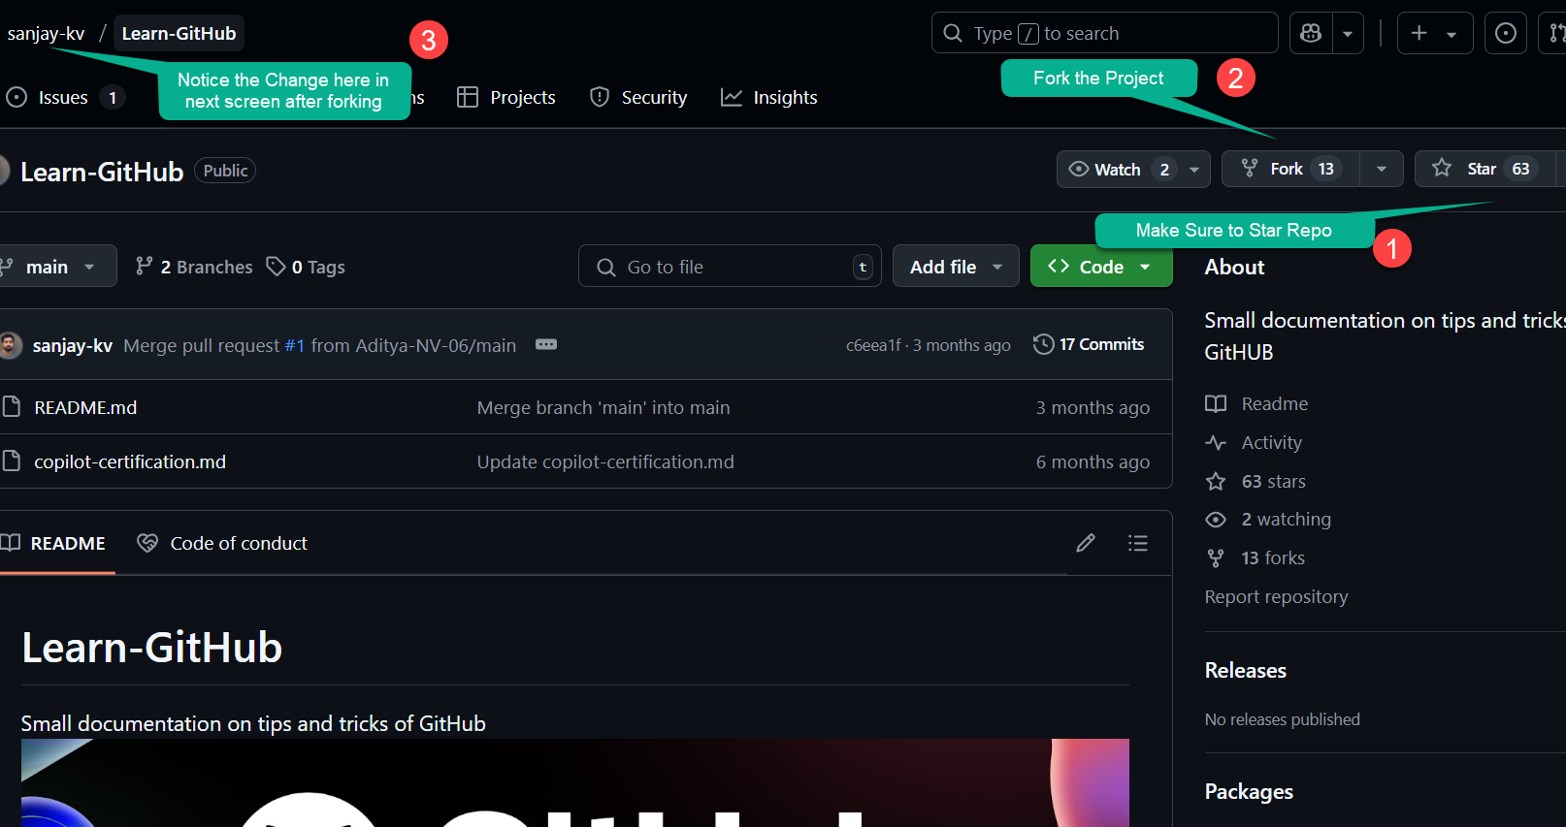Open the Learn-GitHub breadcrumb link
The height and width of the screenshot is (827, 1566).
point(179,34)
